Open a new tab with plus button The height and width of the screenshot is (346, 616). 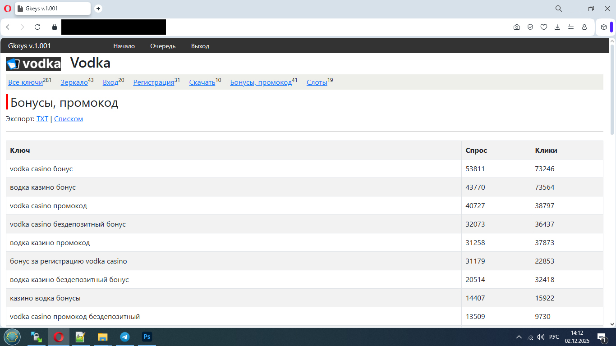(98, 9)
